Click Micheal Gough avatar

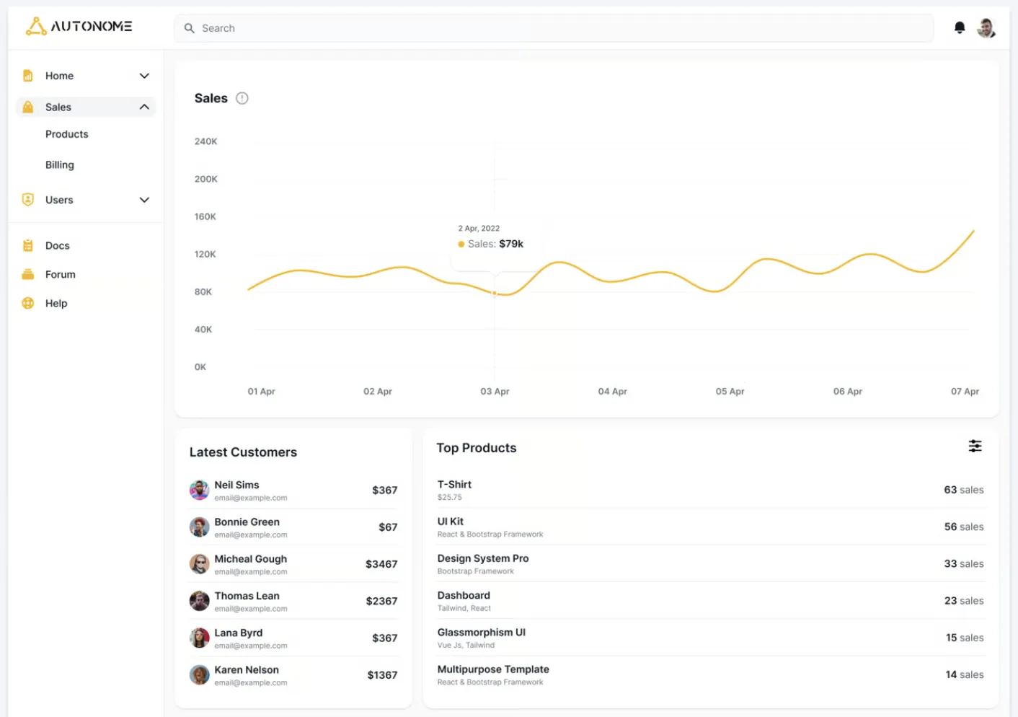click(x=200, y=564)
